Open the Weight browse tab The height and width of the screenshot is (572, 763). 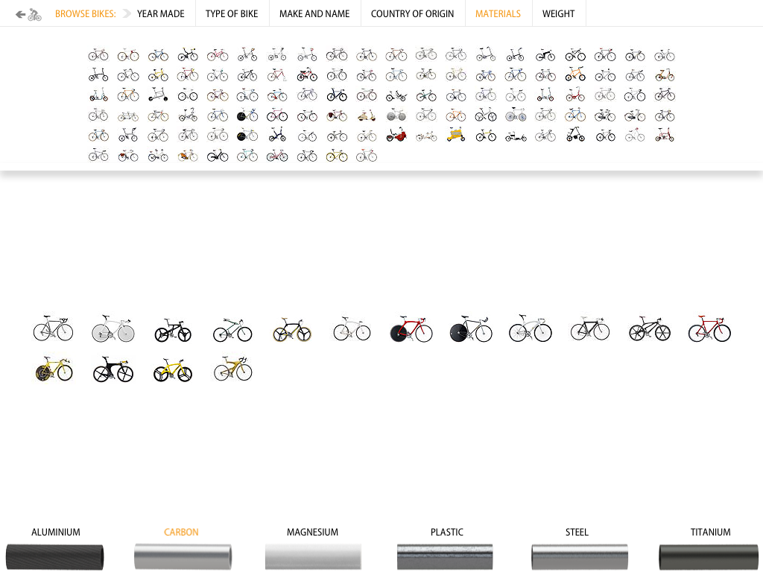(x=558, y=13)
